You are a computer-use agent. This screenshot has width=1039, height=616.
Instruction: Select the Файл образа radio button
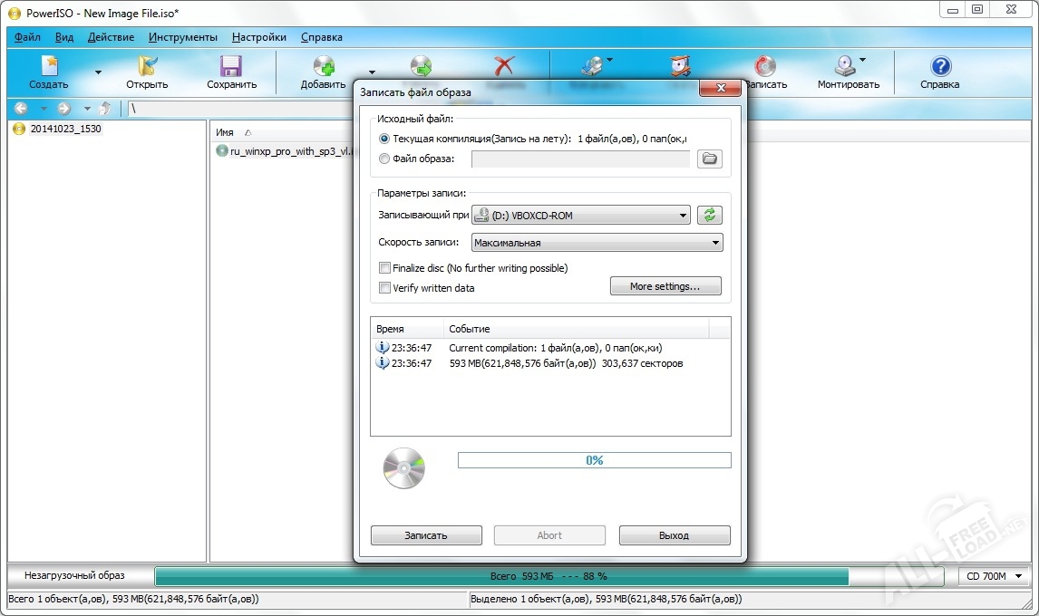tap(384, 159)
